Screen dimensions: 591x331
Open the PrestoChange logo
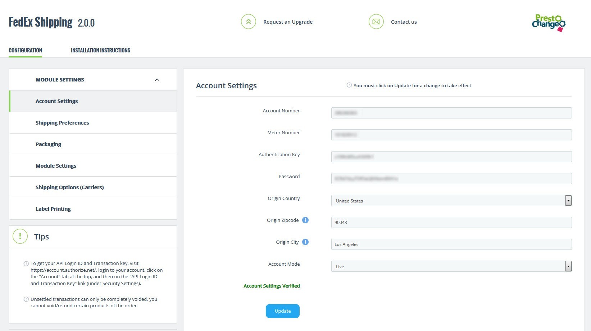(x=549, y=23)
